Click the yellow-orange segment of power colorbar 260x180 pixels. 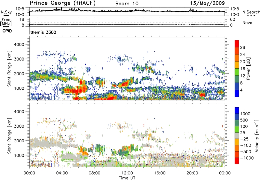tap(237, 65)
